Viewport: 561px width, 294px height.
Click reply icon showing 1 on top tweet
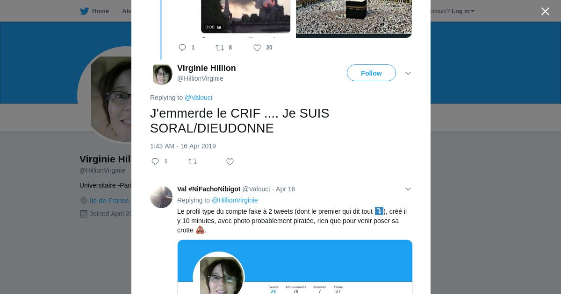[182, 48]
